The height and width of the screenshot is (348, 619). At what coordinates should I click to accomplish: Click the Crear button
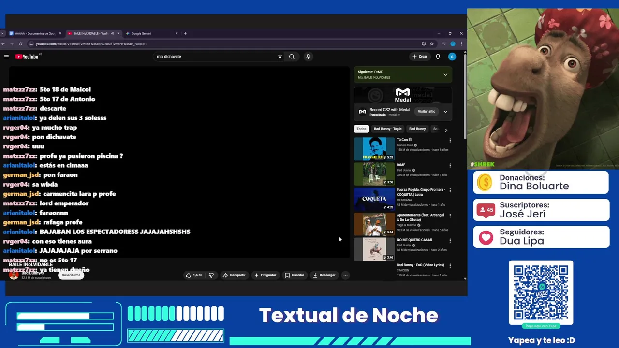[x=420, y=57]
